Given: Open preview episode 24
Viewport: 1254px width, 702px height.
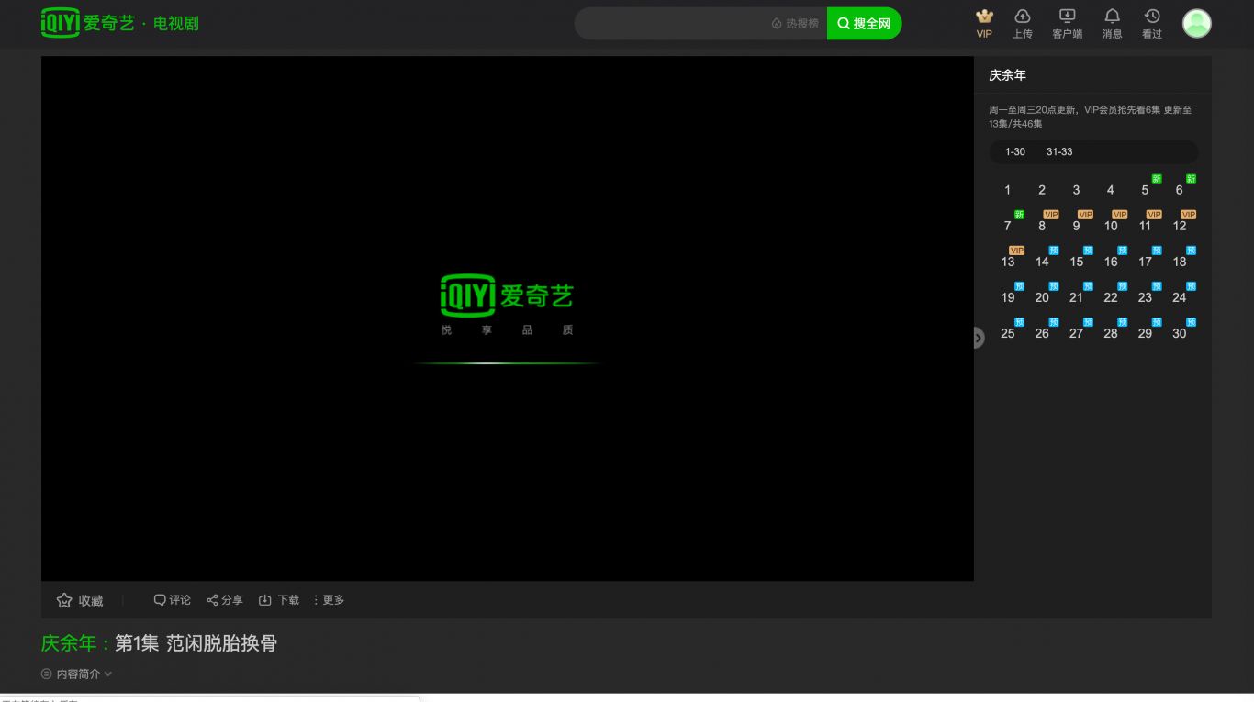Looking at the screenshot, I should [x=1180, y=297].
